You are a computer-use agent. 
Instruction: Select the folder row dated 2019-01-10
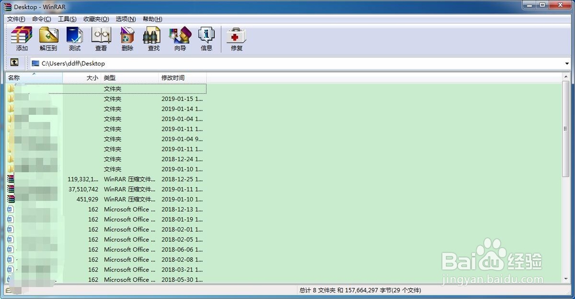pyautogui.click(x=106, y=169)
